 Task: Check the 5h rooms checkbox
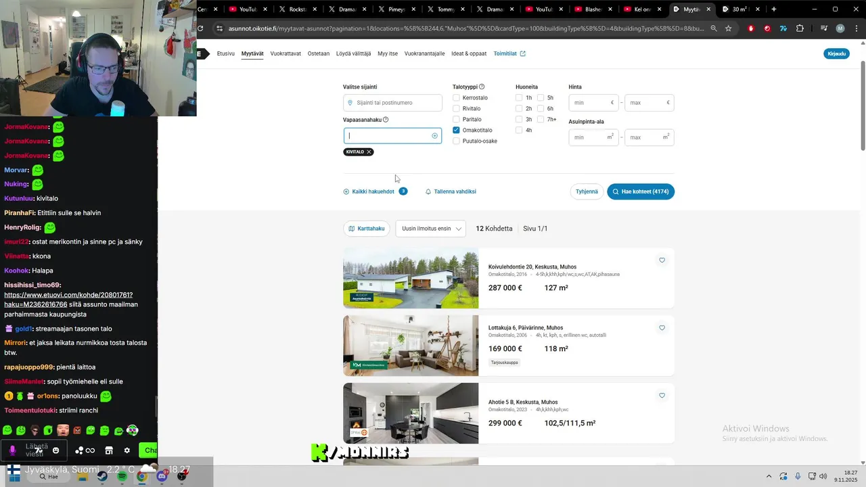coord(541,98)
